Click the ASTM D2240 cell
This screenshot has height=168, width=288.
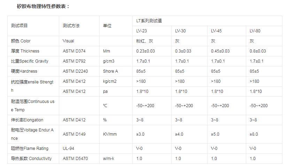(x=75, y=71)
